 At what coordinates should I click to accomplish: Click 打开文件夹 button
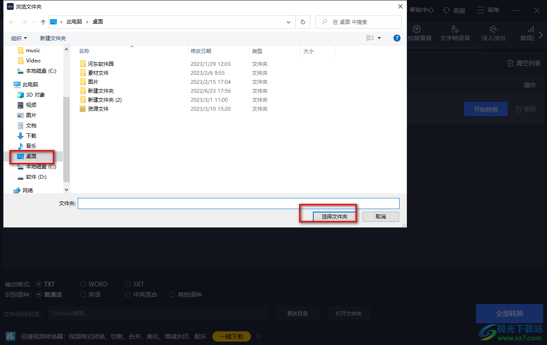click(x=349, y=313)
